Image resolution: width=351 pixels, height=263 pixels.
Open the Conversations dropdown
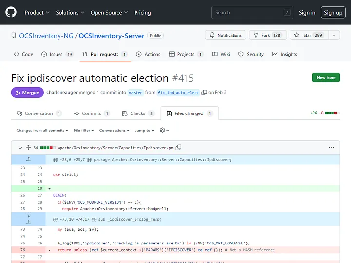pyautogui.click(x=114, y=131)
